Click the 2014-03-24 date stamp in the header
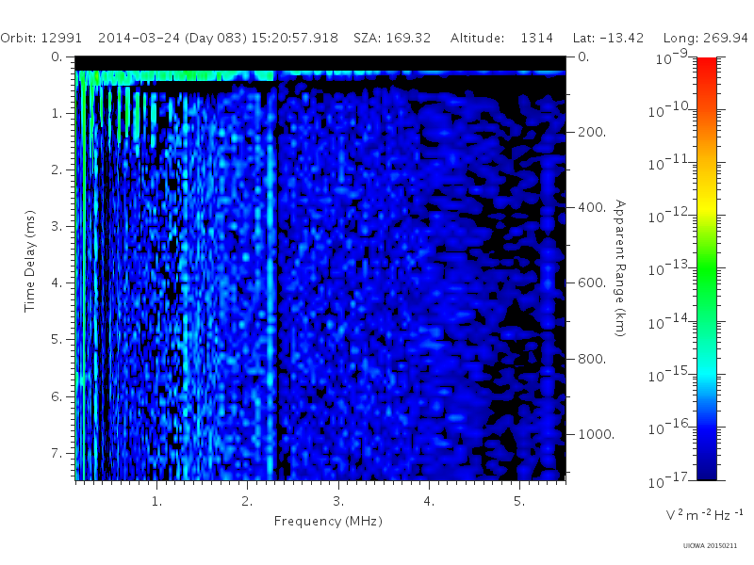Screen dimensions: 754x565 pyautogui.click(x=139, y=38)
